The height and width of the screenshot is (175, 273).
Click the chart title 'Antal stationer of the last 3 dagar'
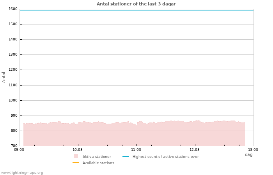136,4
